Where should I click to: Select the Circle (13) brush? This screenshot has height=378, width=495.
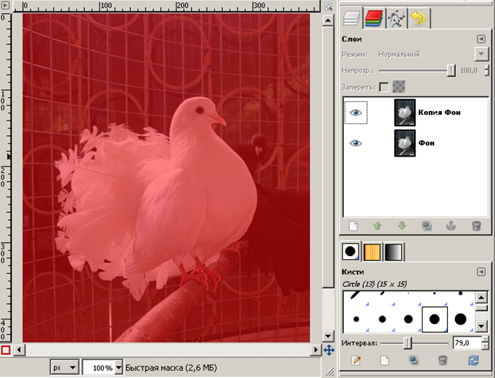coord(435,319)
